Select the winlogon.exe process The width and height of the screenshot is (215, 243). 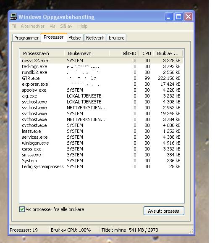102,143
